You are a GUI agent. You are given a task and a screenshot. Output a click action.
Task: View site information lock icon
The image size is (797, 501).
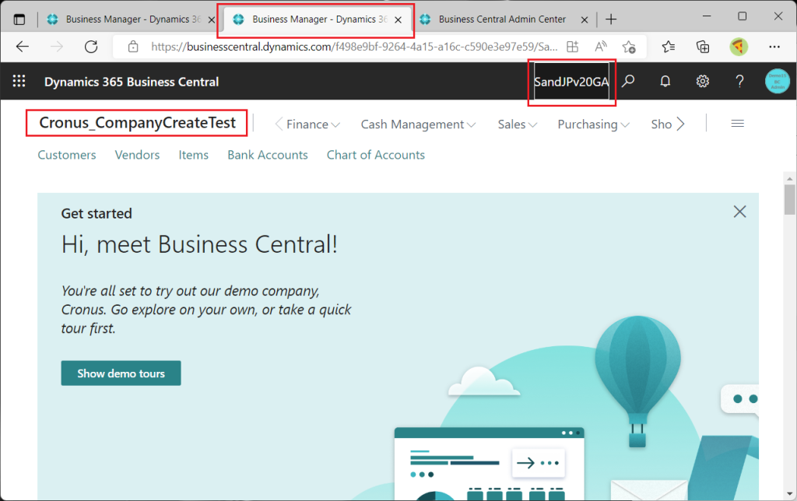(x=133, y=47)
